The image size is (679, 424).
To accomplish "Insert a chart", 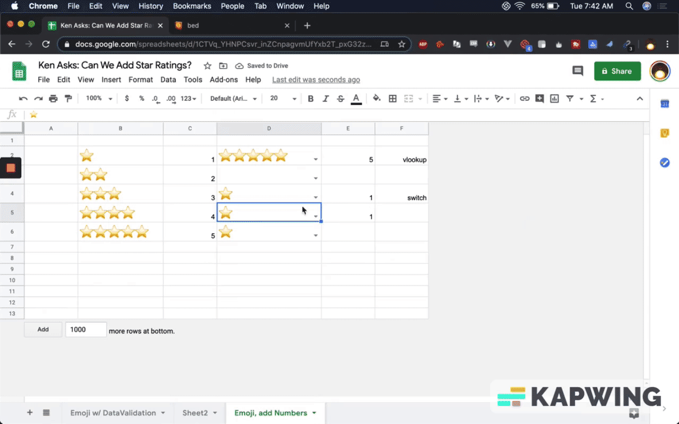I will pyautogui.click(x=554, y=99).
